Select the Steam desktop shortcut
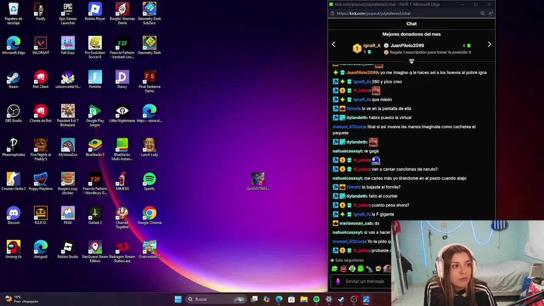The image size is (544, 306). pos(14,79)
